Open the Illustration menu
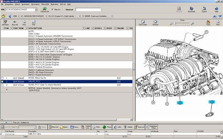Image resolution: width=223 pixels, height=139 pixels. [54, 5]
